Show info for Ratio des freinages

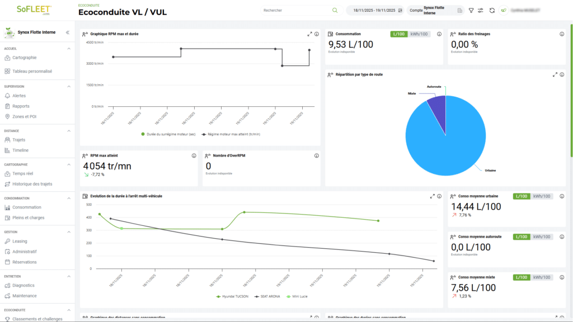562,34
